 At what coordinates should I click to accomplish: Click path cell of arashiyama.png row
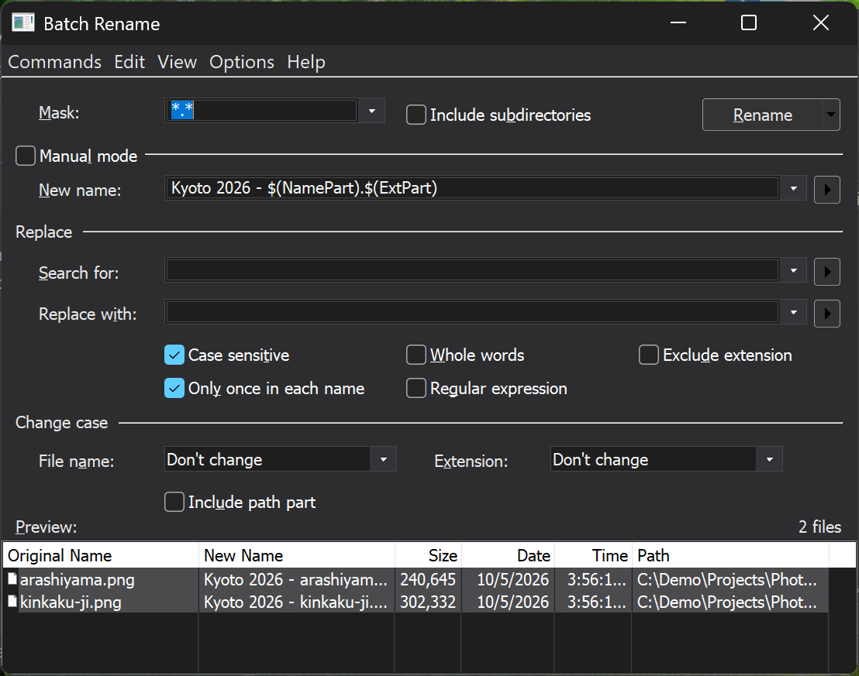730,579
